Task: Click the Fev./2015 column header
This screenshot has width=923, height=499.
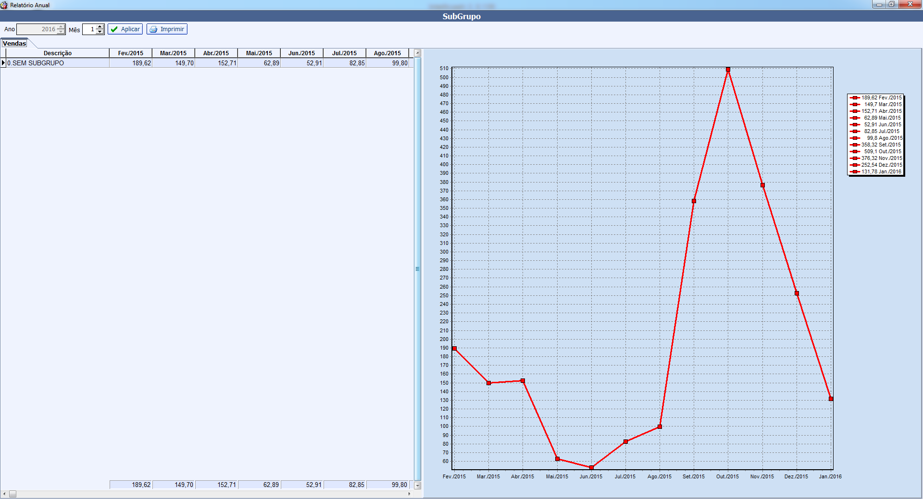Action: point(131,53)
